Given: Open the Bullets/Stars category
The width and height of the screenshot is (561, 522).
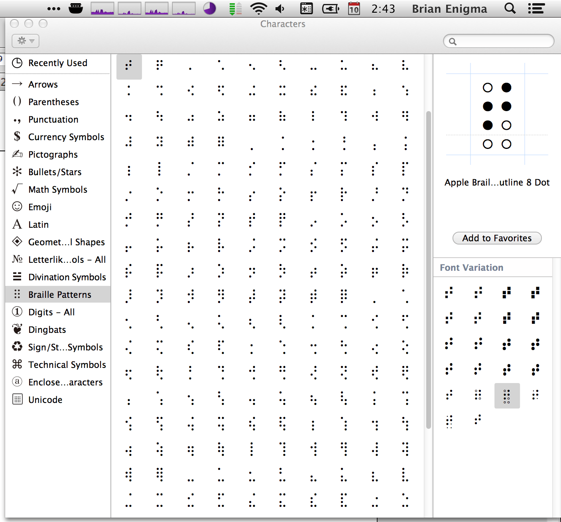Looking at the screenshot, I should tap(58, 172).
